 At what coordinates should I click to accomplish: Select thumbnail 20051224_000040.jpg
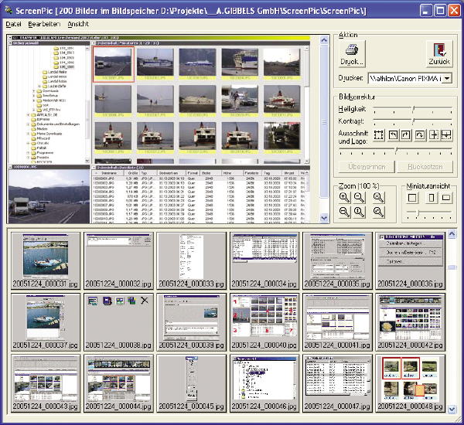(264, 322)
